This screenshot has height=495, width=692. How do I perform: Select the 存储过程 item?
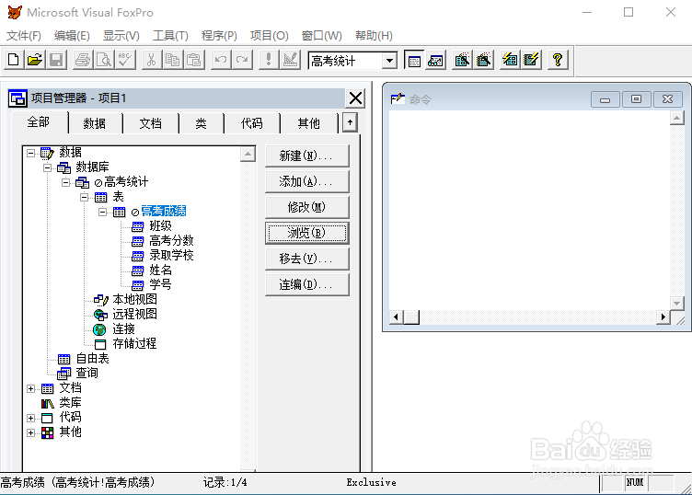click(134, 343)
